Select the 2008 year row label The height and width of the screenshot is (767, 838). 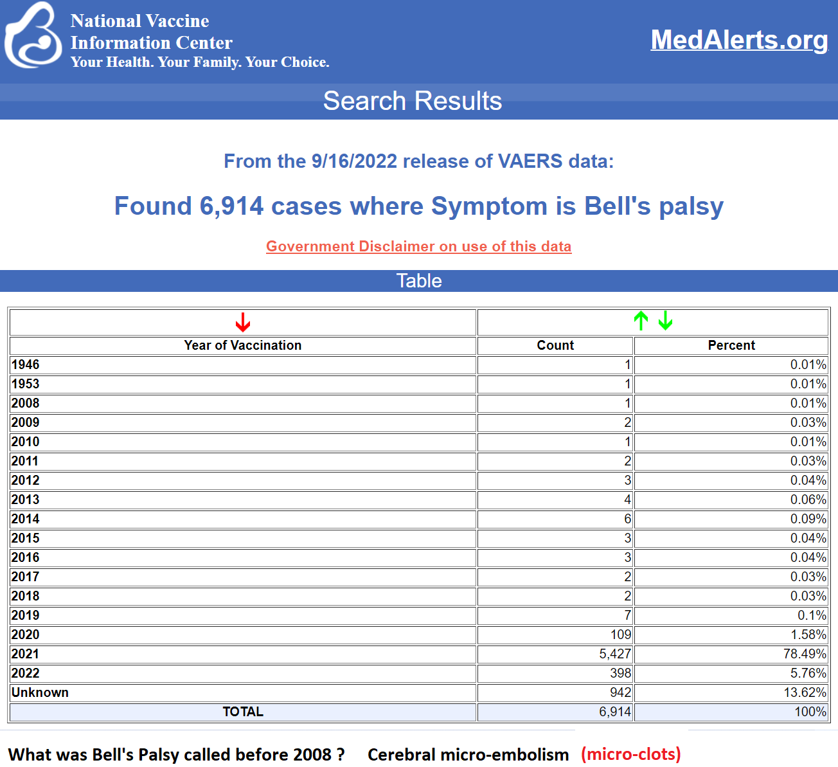point(25,403)
